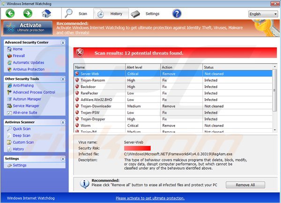
Task: Click Advanced Process Control icon
Action: coord(9,92)
